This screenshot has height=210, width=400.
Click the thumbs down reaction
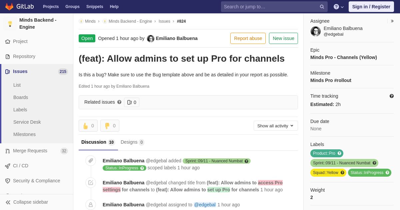(x=110, y=126)
